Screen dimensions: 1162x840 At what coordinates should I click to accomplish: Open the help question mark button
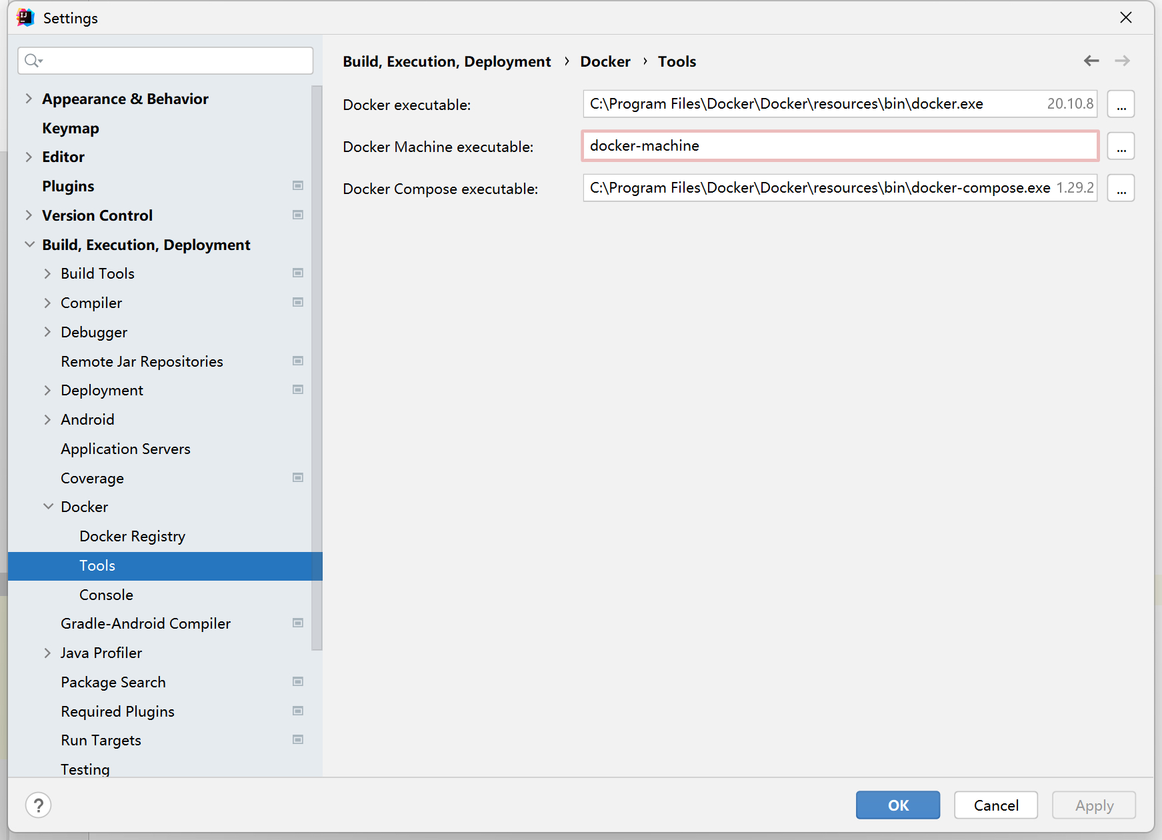click(39, 805)
